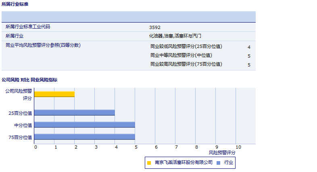Click the 所属行业标准 section heading

click(15, 4)
